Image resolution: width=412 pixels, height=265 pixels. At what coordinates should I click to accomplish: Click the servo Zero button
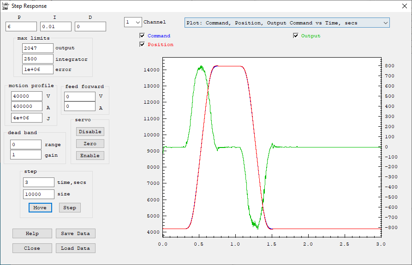click(90, 143)
